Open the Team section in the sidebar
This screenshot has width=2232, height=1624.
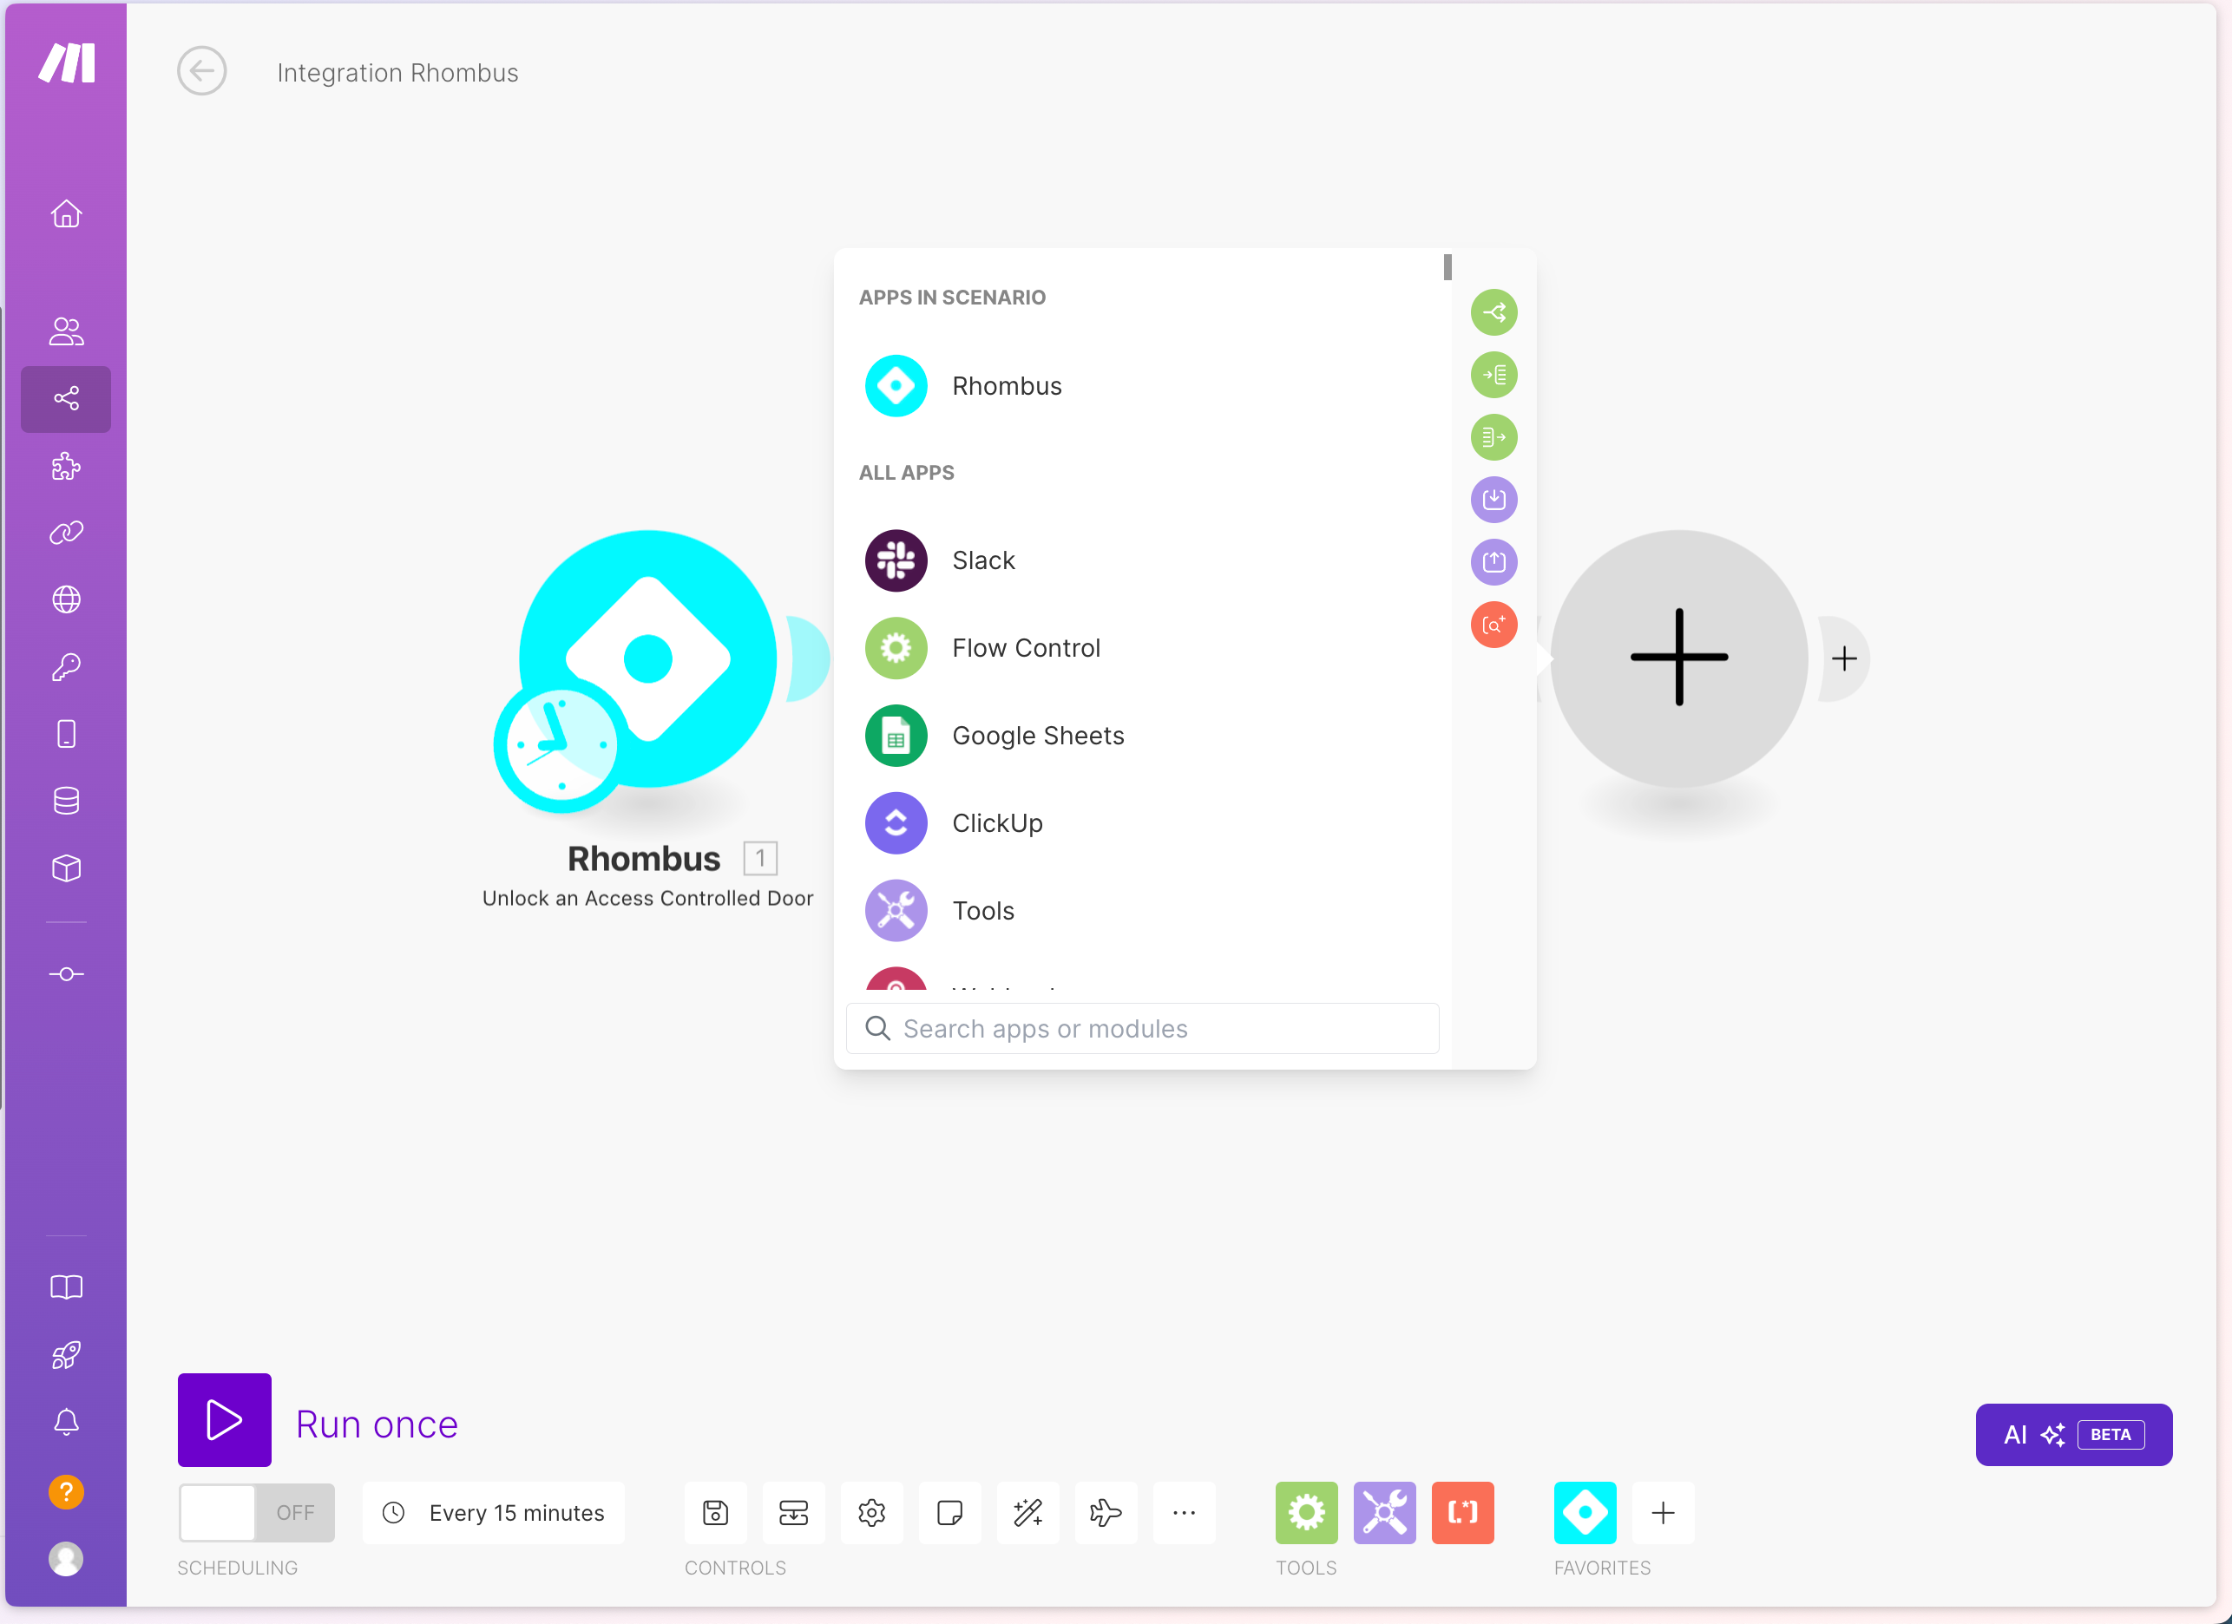(66, 331)
